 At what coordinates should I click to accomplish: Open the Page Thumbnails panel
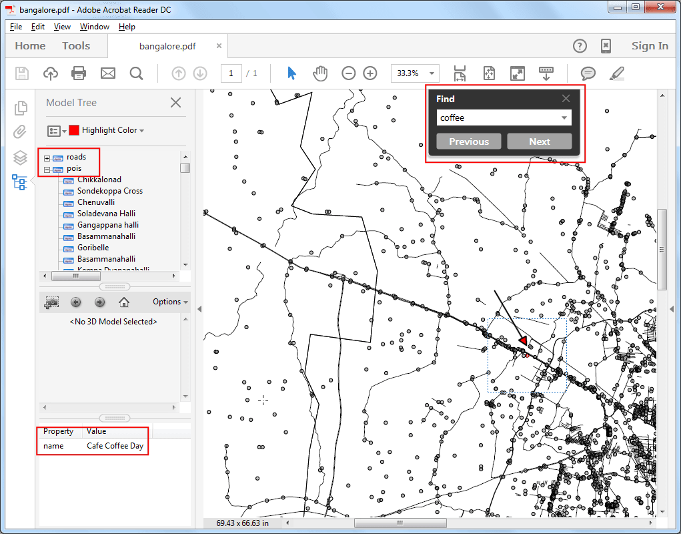tap(20, 107)
